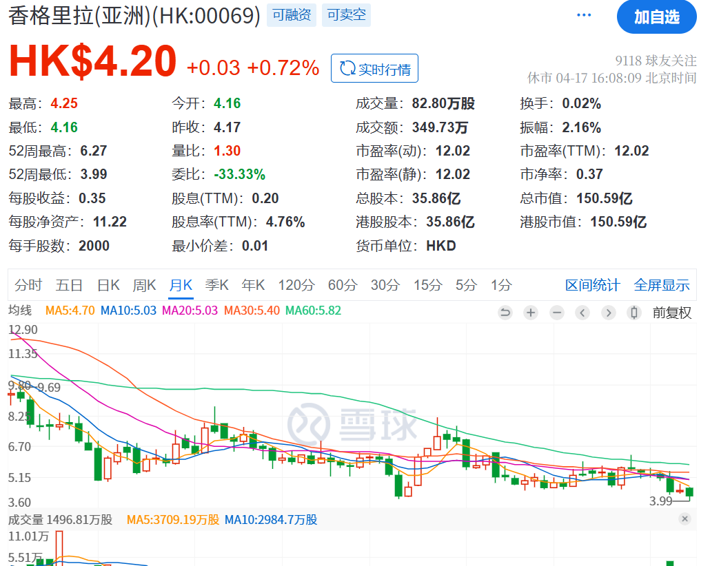Click the 9118 球友关注 followers text
The height and width of the screenshot is (566, 710).
[656, 60]
